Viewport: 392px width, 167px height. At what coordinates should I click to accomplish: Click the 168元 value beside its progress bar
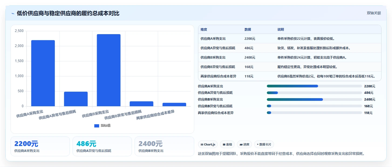[369, 106]
